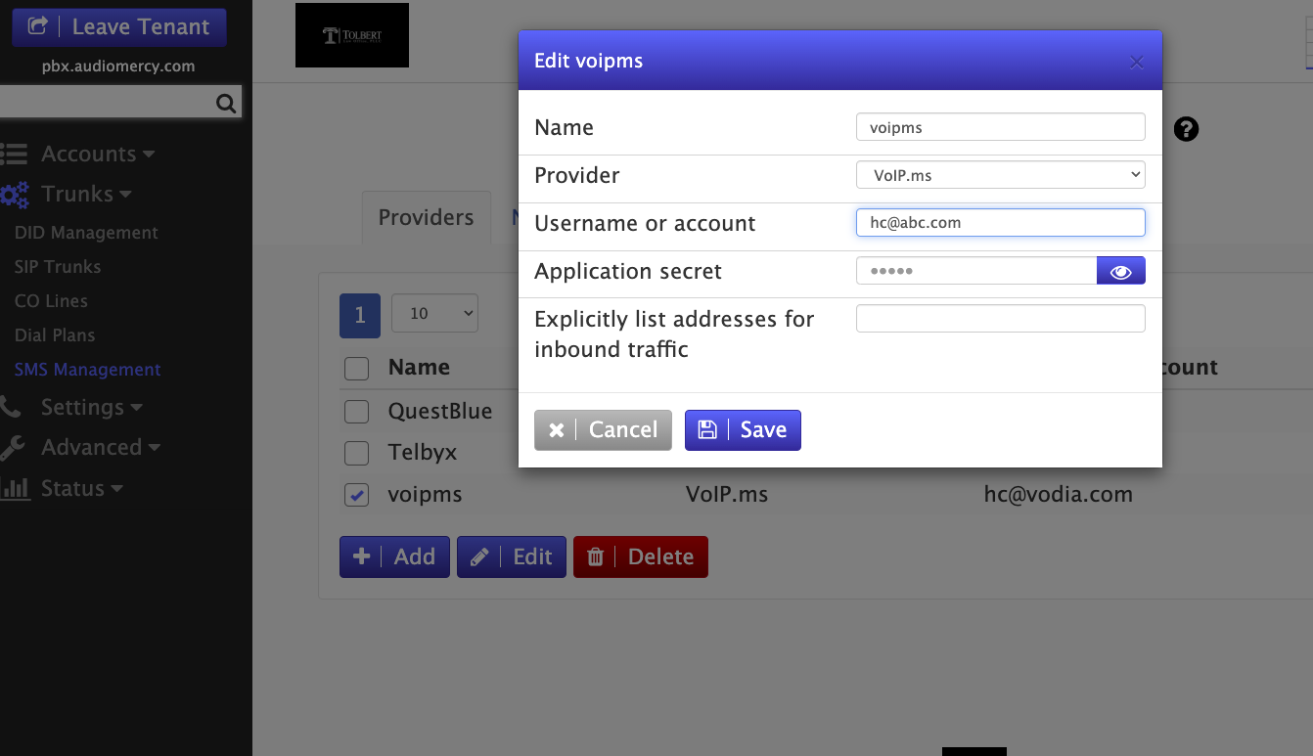The width and height of the screenshot is (1313, 756).
Task: Check the Telbyx row checkbox
Action: 356,453
